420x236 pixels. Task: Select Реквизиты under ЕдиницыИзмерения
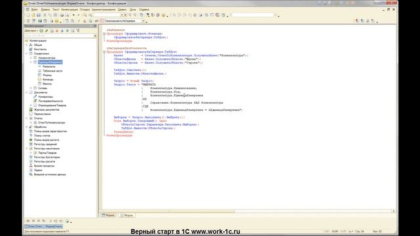coord(49,66)
